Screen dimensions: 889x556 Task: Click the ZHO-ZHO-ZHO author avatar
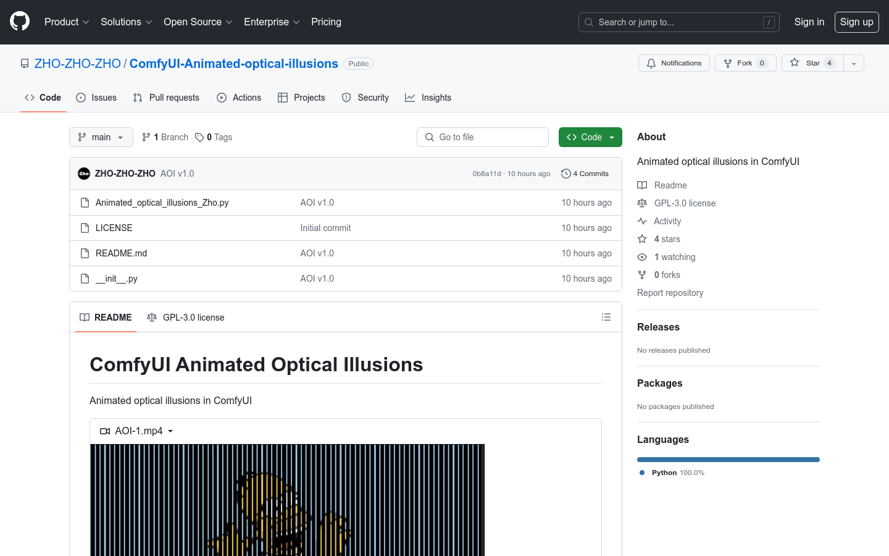[84, 174]
